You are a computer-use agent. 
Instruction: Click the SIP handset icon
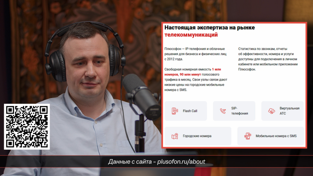tap(223, 111)
